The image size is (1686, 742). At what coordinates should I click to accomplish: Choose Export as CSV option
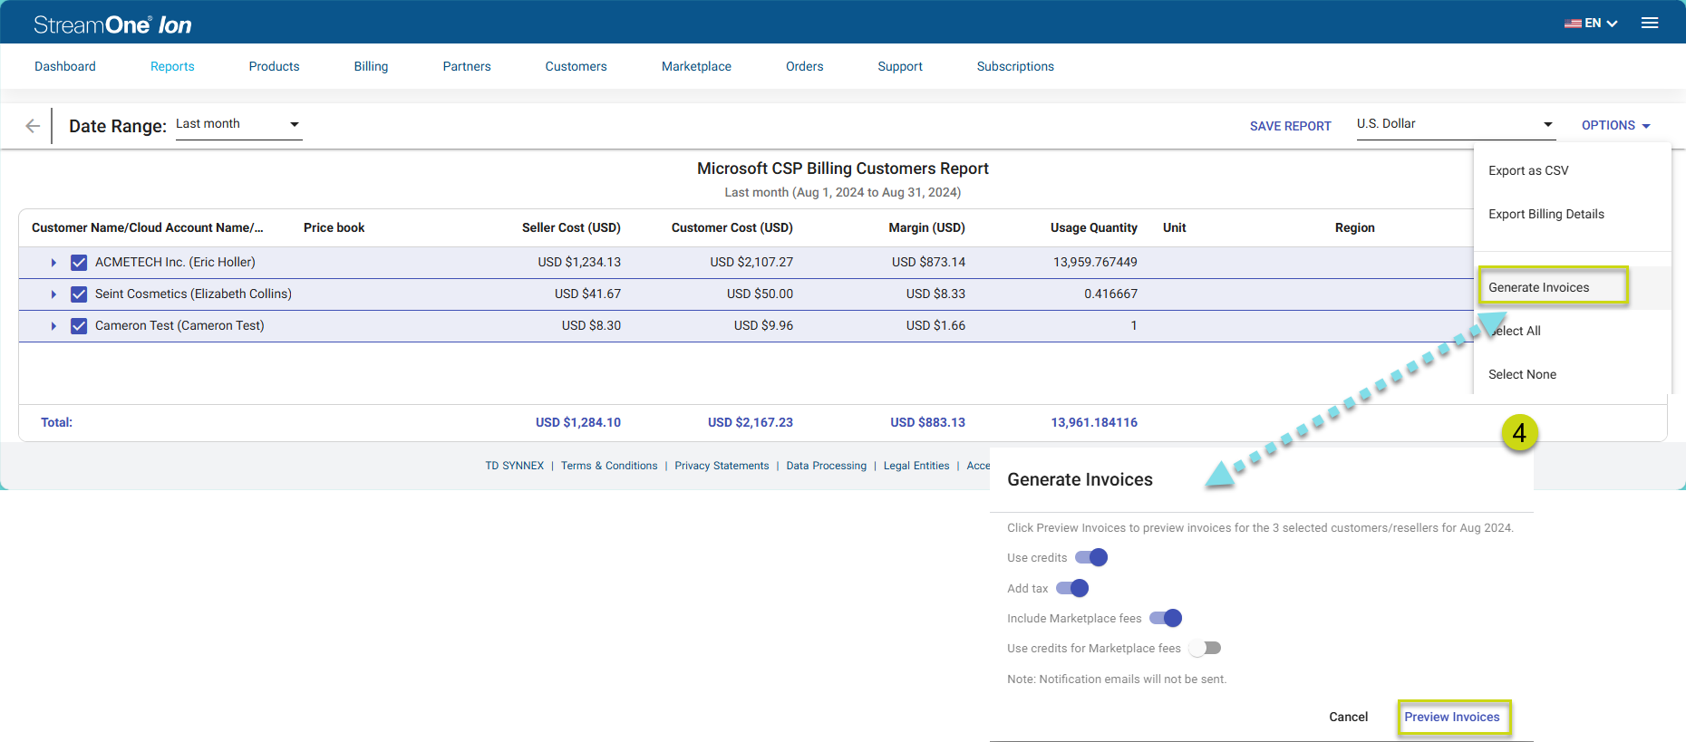[x=1528, y=170]
